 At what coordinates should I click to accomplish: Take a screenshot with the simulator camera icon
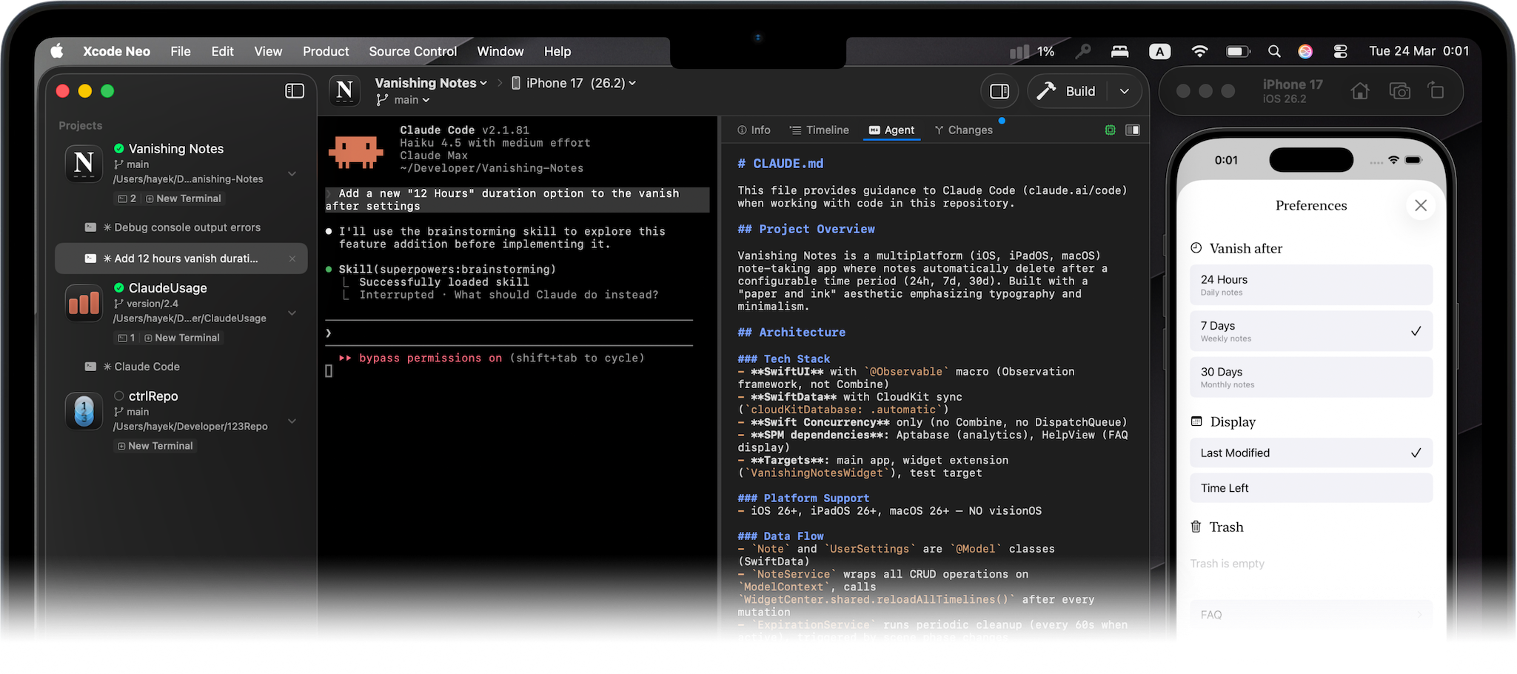tap(1399, 90)
